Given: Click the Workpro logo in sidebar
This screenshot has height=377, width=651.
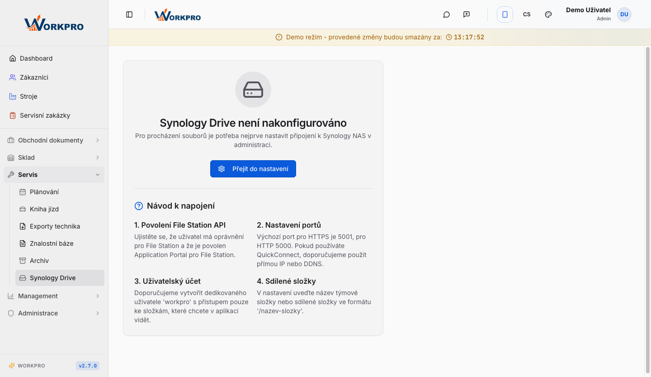Looking at the screenshot, I should point(54,23).
